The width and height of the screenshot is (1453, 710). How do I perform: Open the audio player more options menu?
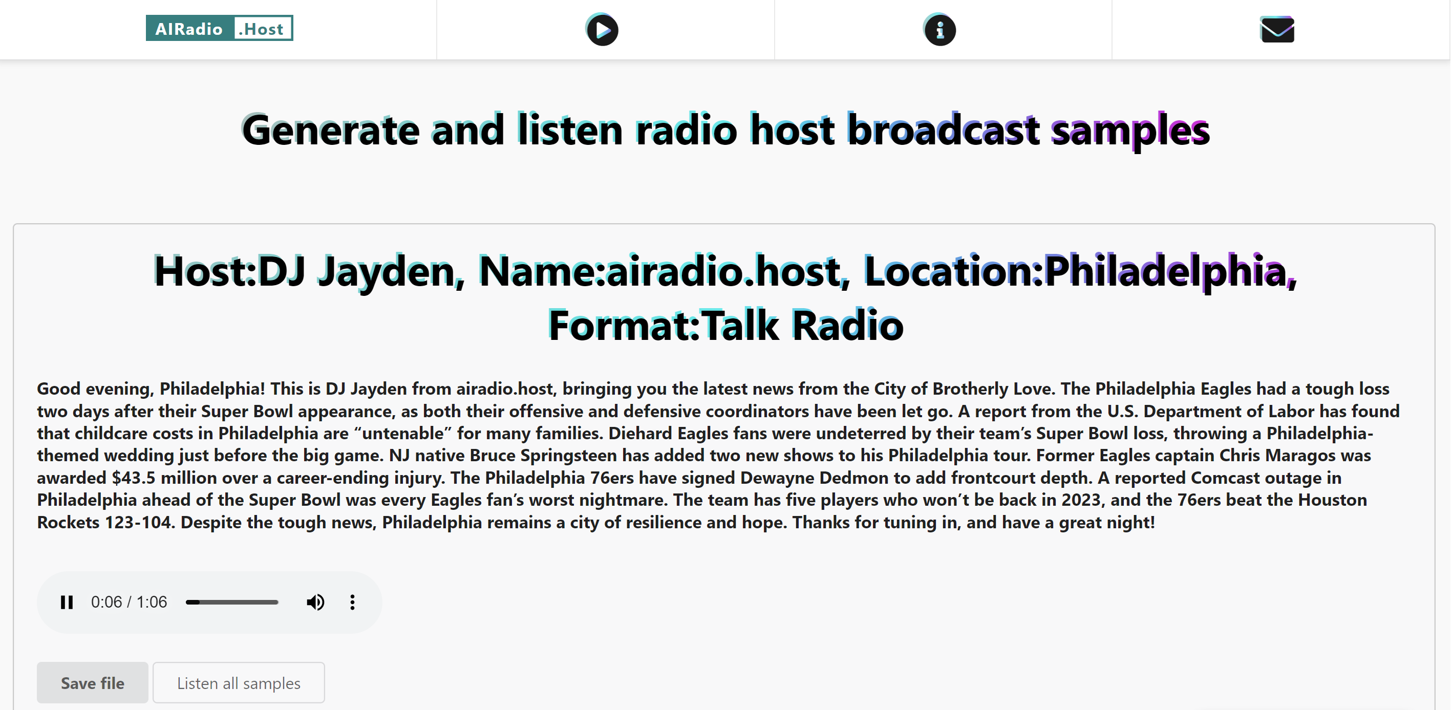[353, 603]
